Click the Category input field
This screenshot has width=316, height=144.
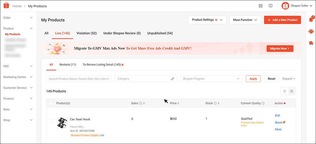146,79
